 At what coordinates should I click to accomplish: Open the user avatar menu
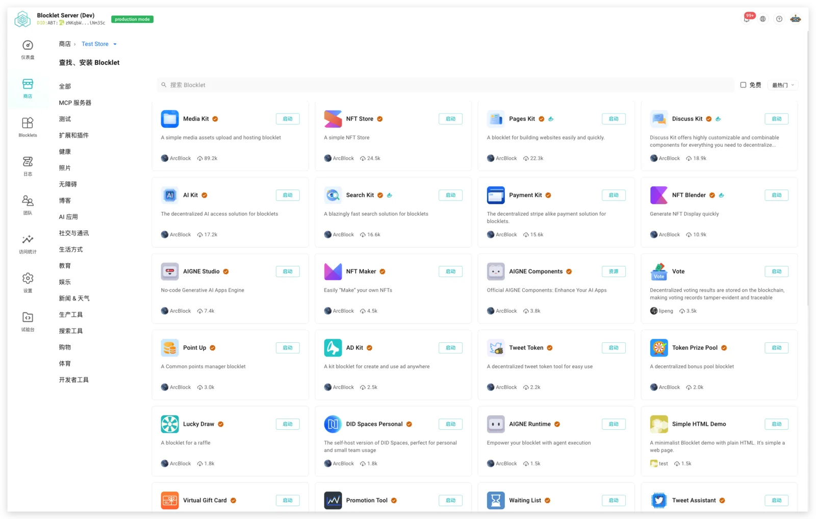pyautogui.click(x=796, y=19)
